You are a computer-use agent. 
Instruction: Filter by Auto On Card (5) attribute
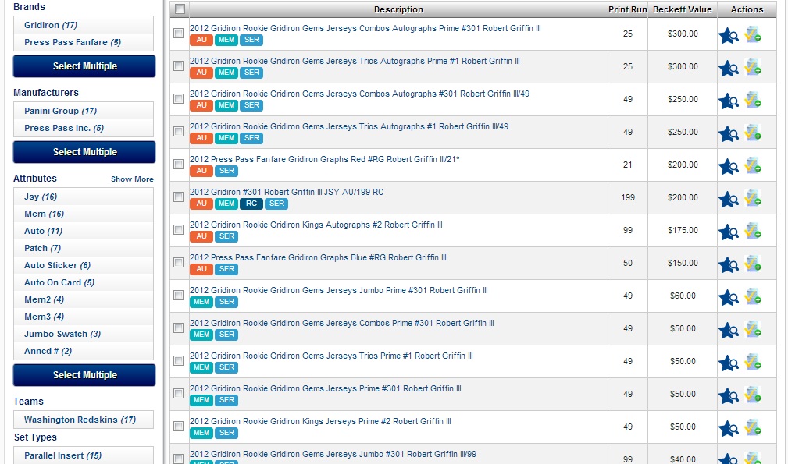tap(59, 282)
